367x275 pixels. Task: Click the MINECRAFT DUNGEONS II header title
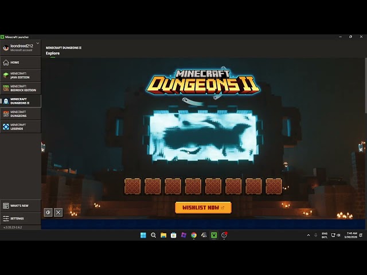tap(64, 48)
